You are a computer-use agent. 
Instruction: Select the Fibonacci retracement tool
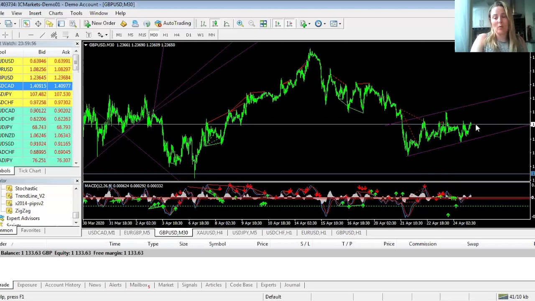tap(65, 35)
